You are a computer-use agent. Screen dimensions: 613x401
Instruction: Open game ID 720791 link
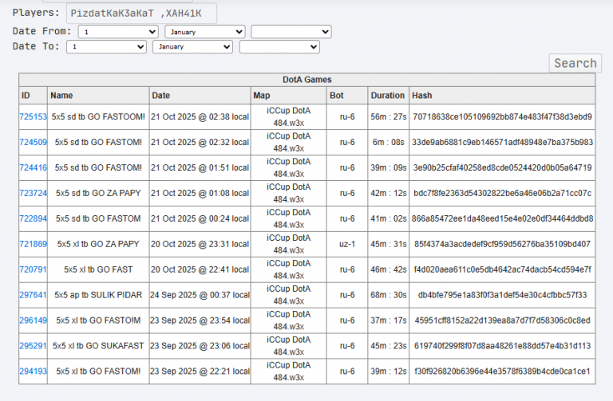click(33, 269)
